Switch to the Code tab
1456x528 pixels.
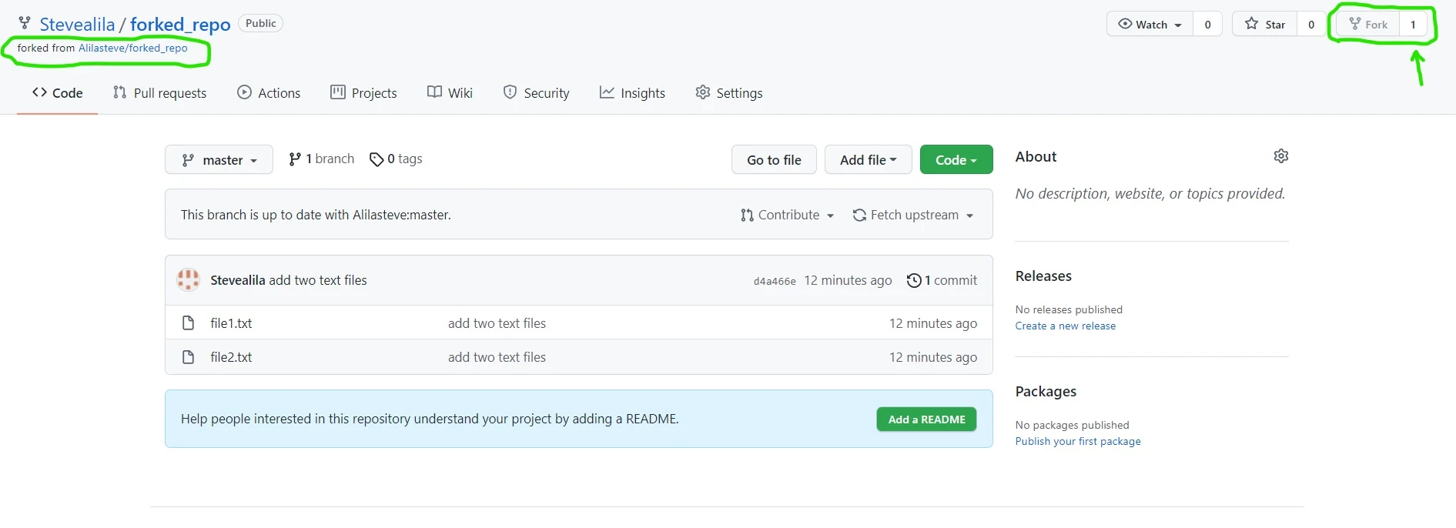click(x=58, y=92)
